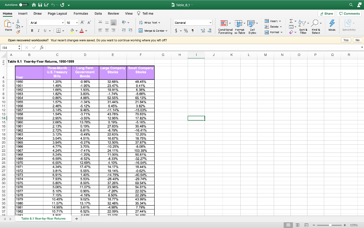Toggle Align Left horizontal alignment
The width and height of the screenshot is (364, 228).
click(100, 31)
